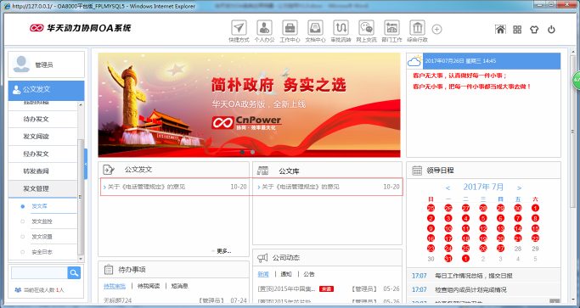Click the 管理员 user avatar
Viewport: 580px width, 308px height.
click(21, 64)
